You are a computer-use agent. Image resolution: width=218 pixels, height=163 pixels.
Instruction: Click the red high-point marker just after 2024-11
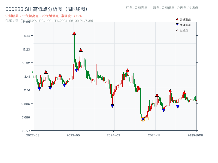(157, 95)
